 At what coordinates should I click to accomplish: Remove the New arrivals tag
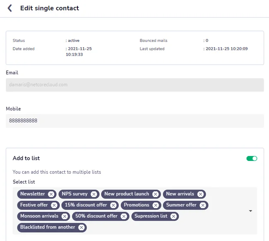click(200, 194)
